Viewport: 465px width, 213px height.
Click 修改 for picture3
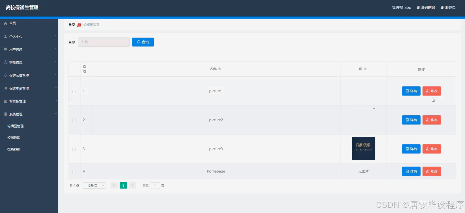pos(432,149)
